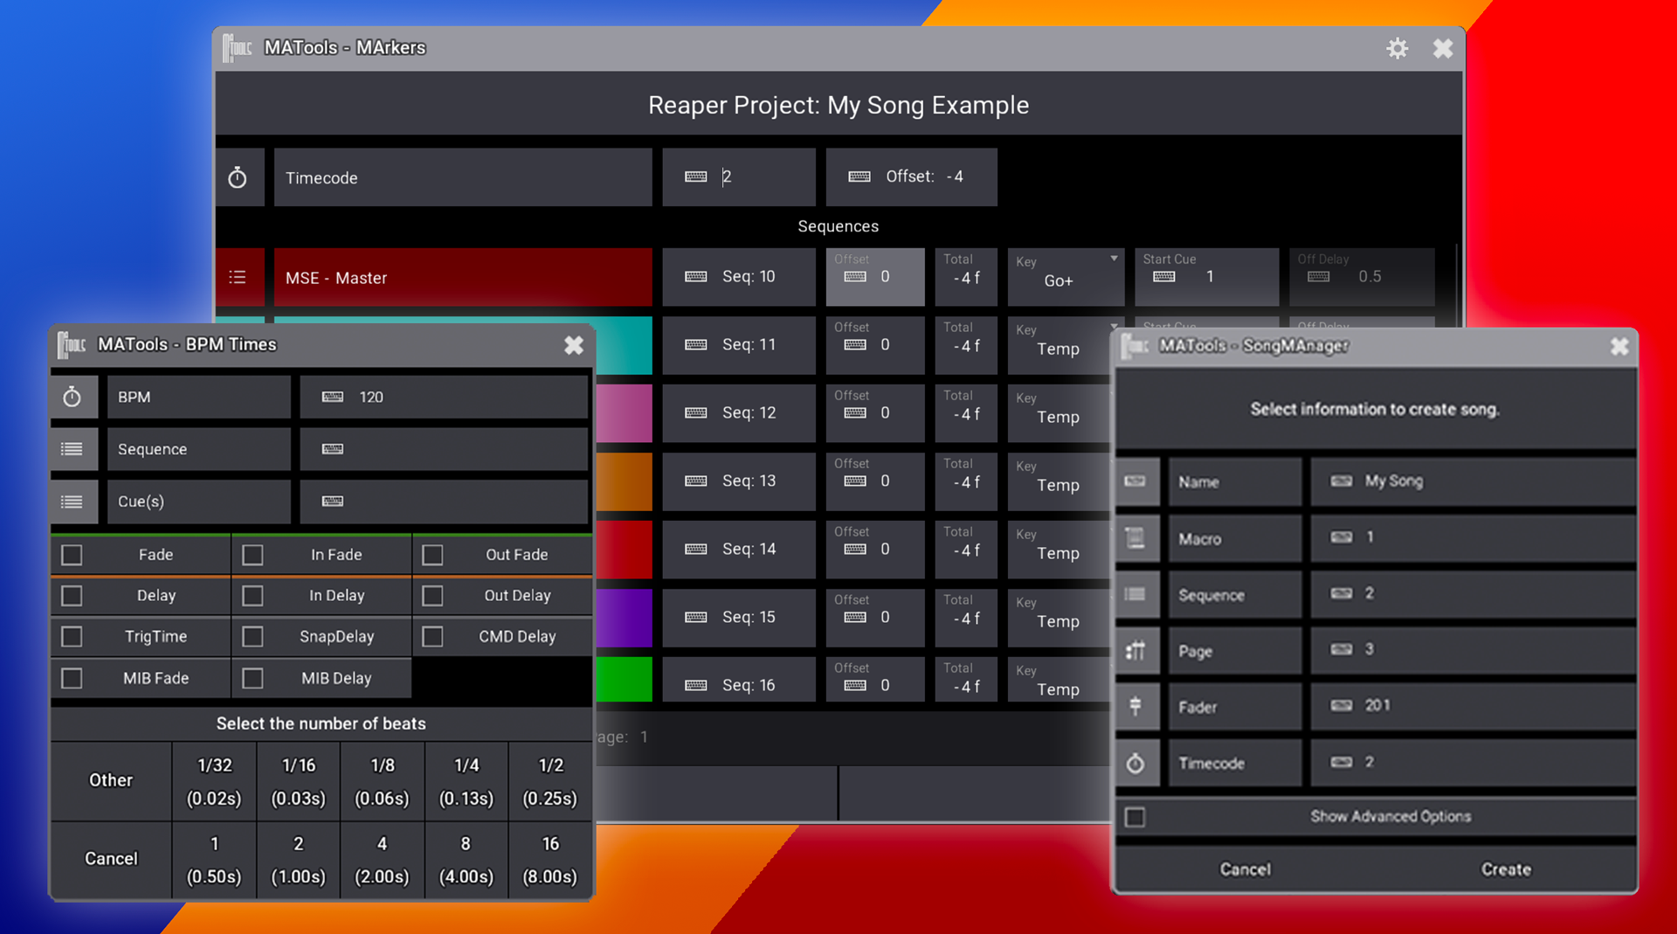
Task: Open the Key Go+ dropdown for Seq 10
Action: coord(1066,277)
